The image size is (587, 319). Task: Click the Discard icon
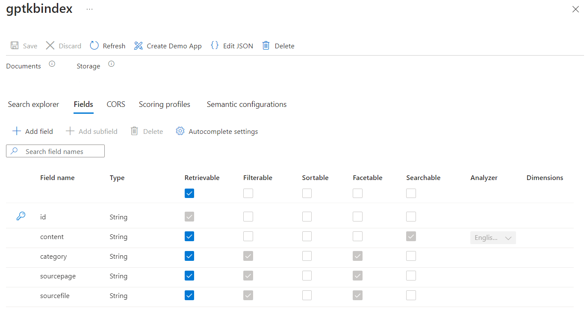50,45
